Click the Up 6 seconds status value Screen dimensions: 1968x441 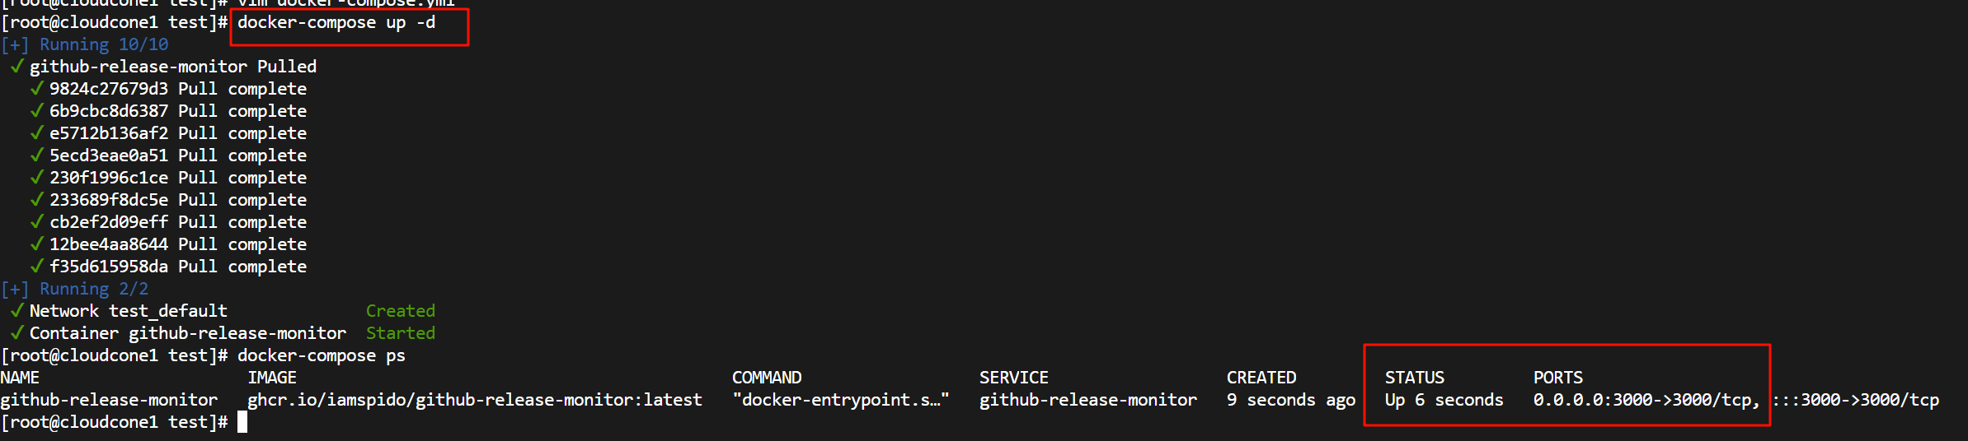point(1444,400)
